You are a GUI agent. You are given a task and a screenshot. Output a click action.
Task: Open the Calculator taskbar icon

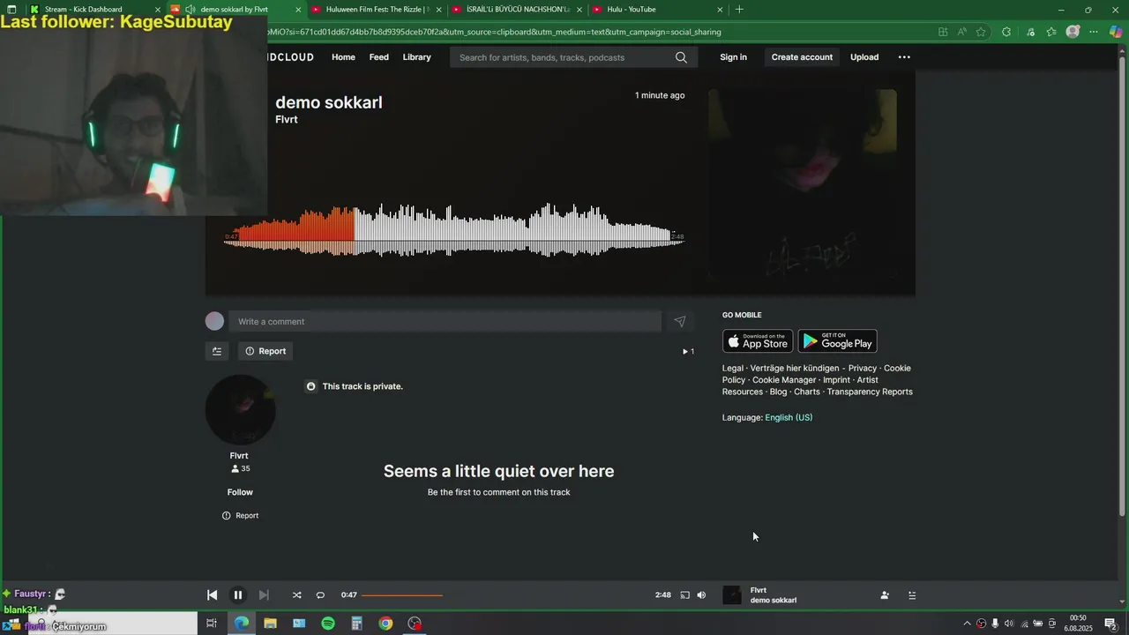(x=356, y=624)
